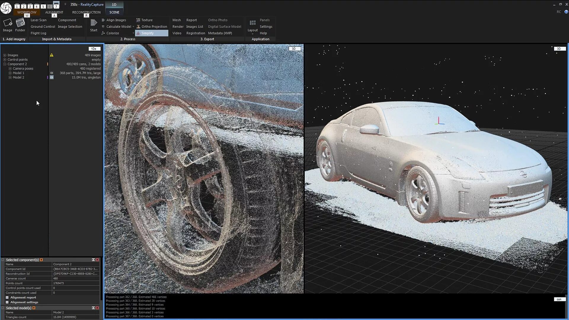The image size is (569, 320).
Task: Click the Mesh export button
Action: [x=177, y=20]
